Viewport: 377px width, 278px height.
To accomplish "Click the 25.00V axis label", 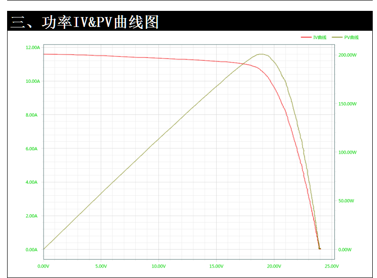I will [x=332, y=266].
